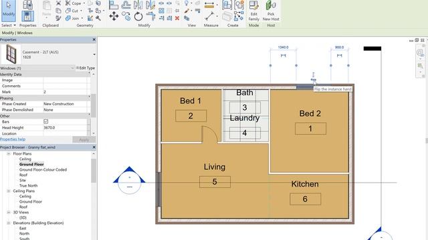Open Type Properties icon in Properties panel group

tap(27, 5)
